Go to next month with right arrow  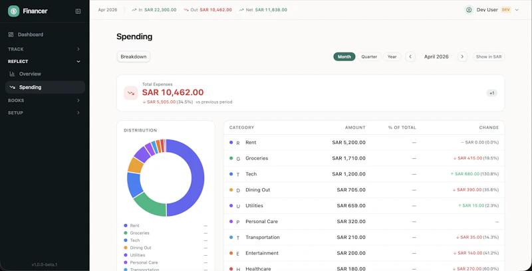[462, 56]
